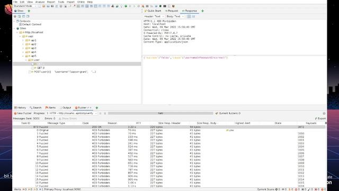Collapse the vapi folder
339x191 pixels.
click(20, 37)
